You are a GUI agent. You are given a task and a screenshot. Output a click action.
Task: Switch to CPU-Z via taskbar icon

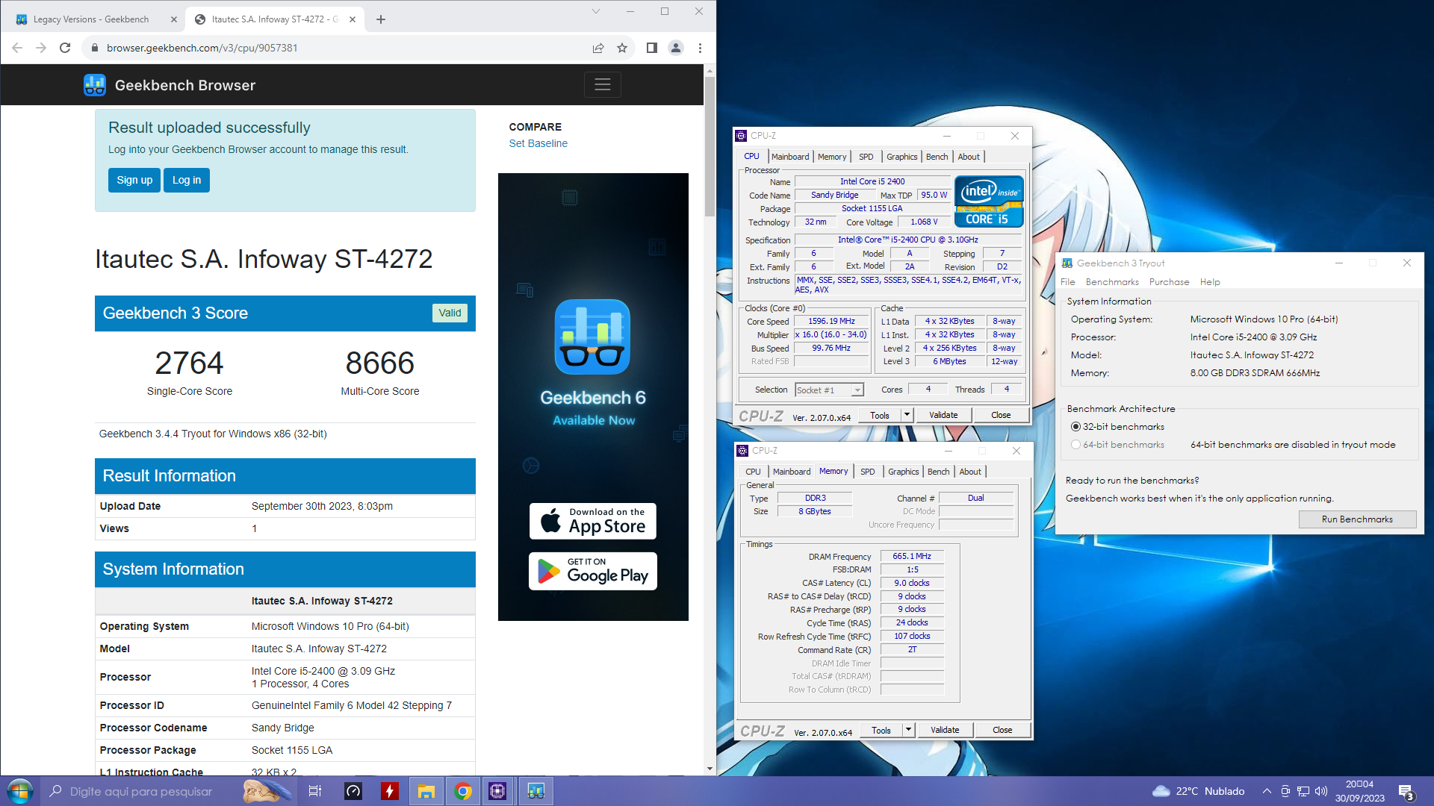pos(498,791)
